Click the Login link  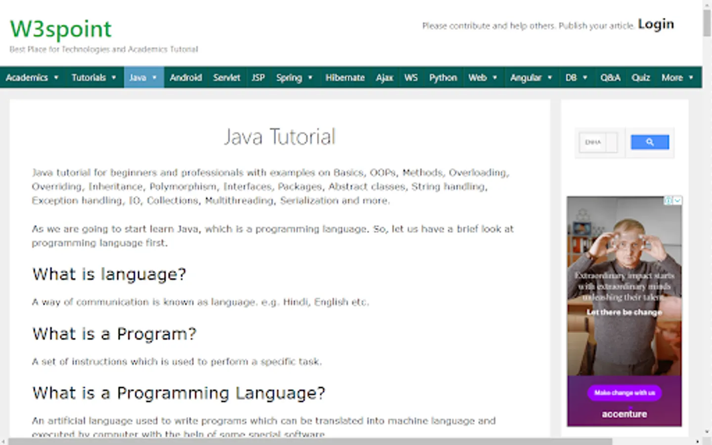click(x=656, y=24)
